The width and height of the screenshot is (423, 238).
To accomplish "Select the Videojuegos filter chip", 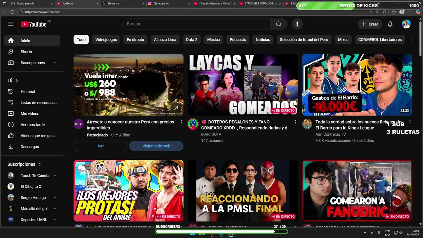I will tap(106, 40).
